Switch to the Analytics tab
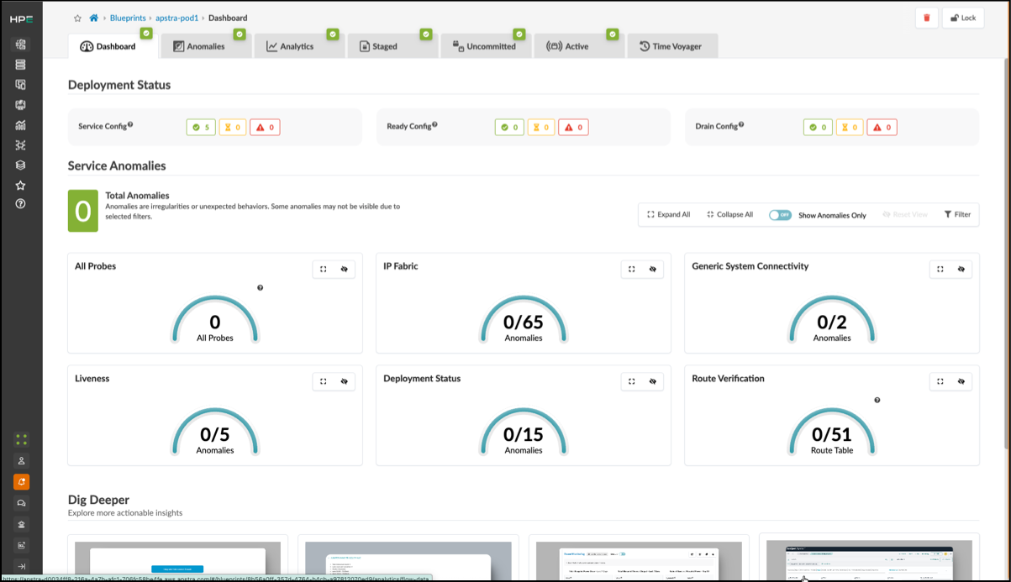This screenshot has width=1011, height=582. coord(300,46)
